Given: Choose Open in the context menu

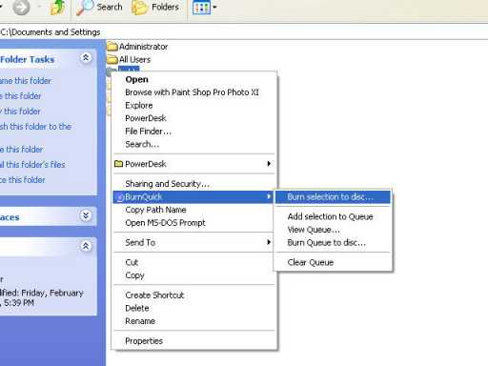Looking at the screenshot, I should (x=194, y=79).
